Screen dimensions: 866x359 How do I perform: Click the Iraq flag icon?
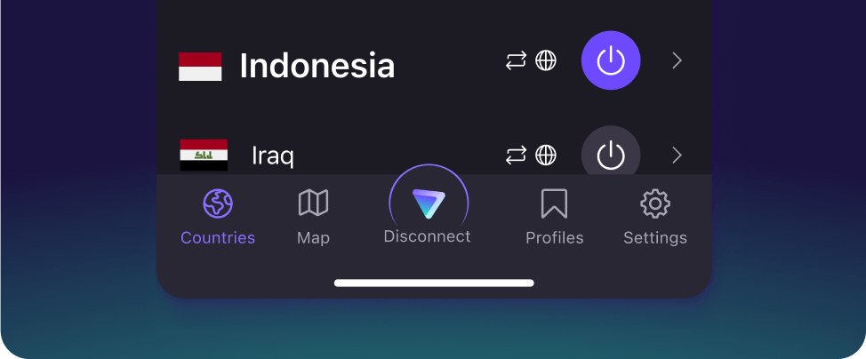pyautogui.click(x=204, y=156)
